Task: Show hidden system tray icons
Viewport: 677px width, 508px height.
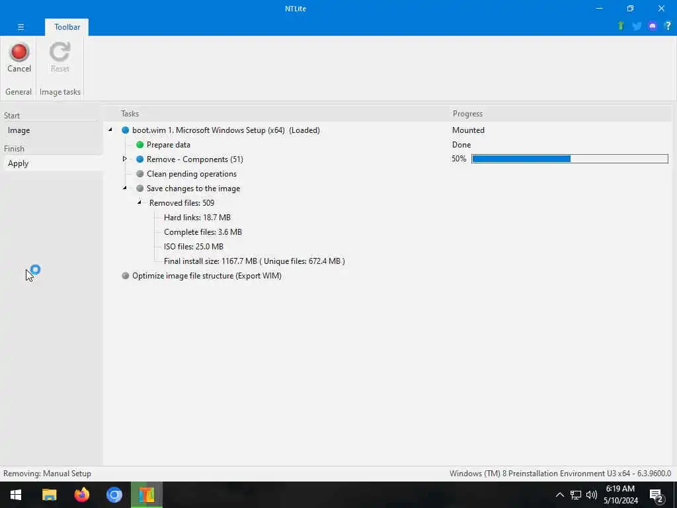Action: click(559, 495)
